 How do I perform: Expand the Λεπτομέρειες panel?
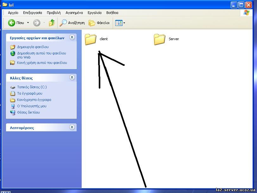(72, 127)
